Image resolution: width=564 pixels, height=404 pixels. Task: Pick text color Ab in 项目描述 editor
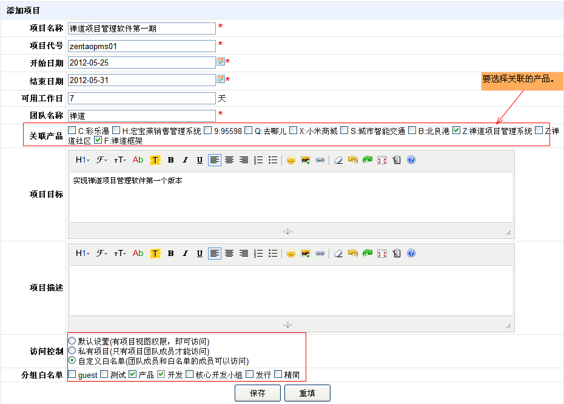(138, 254)
